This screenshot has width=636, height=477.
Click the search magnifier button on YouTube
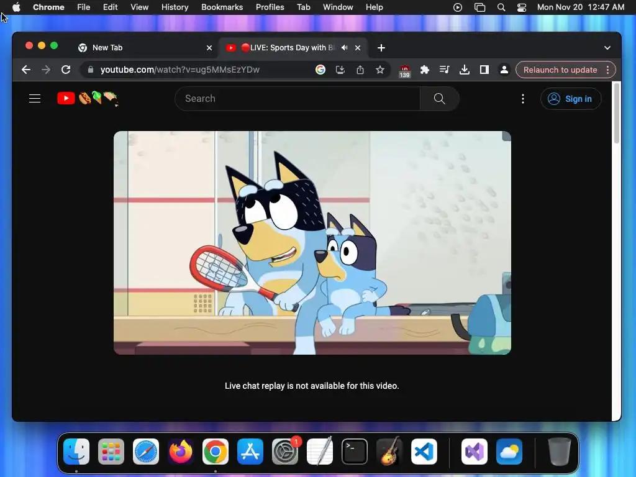click(439, 99)
